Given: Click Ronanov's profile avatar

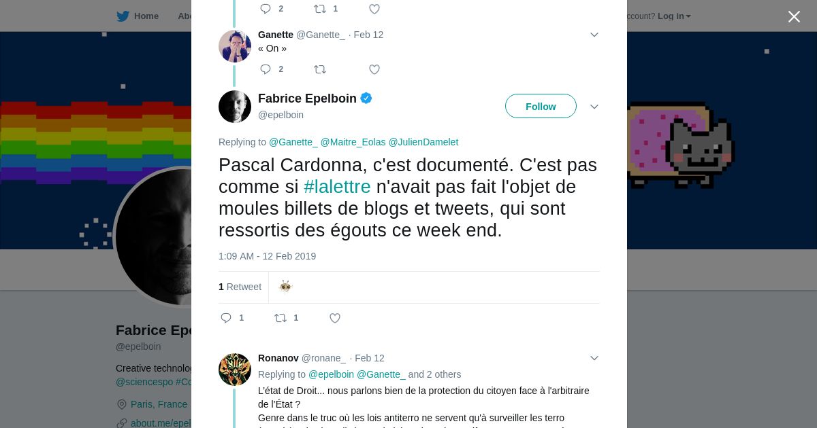Looking at the screenshot, I should click(235, 370).
